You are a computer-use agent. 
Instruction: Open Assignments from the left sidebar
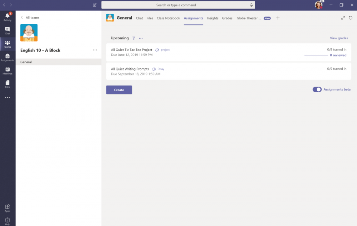[7, 57]
